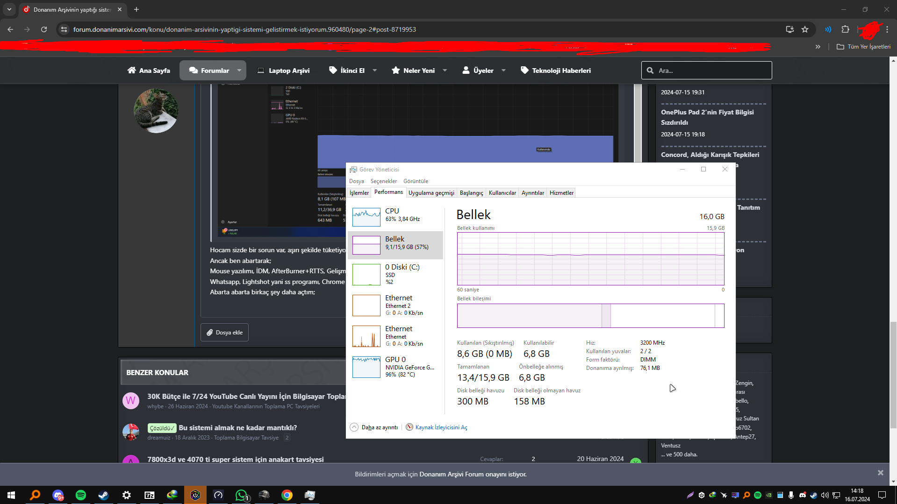Image resolution: width=897 pixels, height=504 pixels.
Task: Open Steam from the taskbar
Action: tap(103, 495)
